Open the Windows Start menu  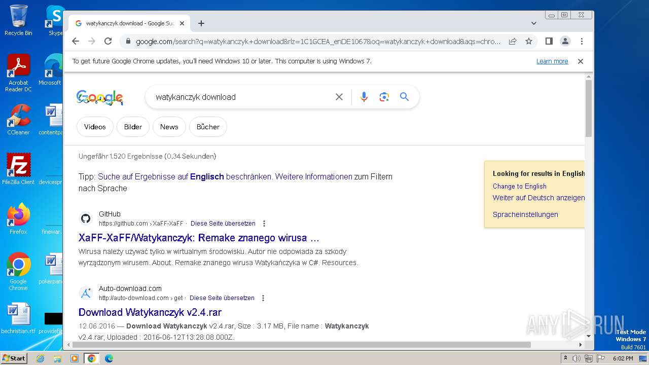coord(14,358)
